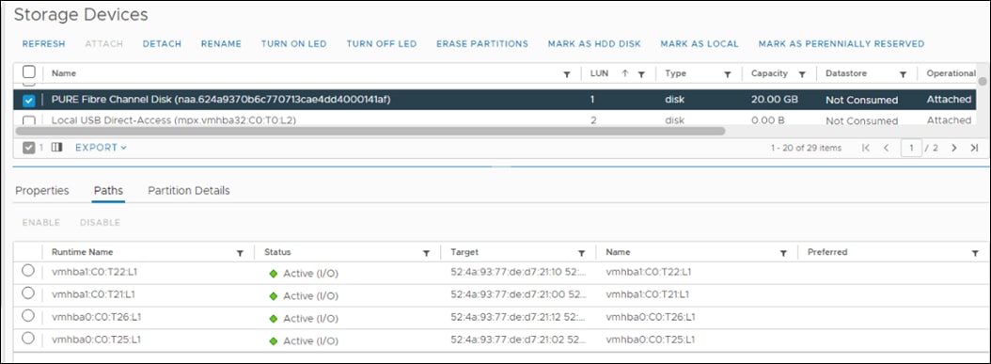Click MARK AS LOCAL
The width and height of the screenshot is (991, 364).
pos(700,43)
